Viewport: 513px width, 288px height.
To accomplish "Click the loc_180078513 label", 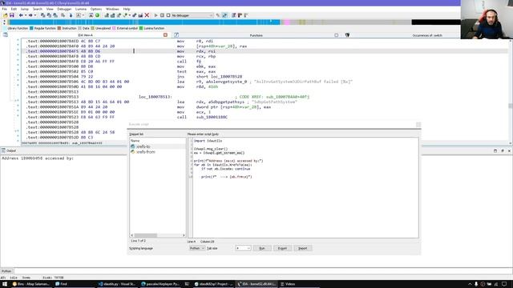I will pos(156,97).
